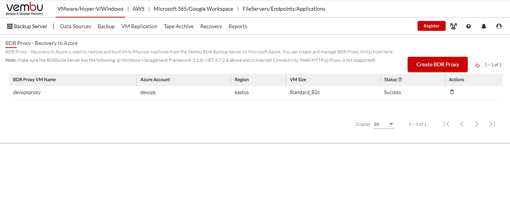Switch to the AWS tab
Image resolution: width=510 pixels, height=216 pixels.
[x=139, y=9]
